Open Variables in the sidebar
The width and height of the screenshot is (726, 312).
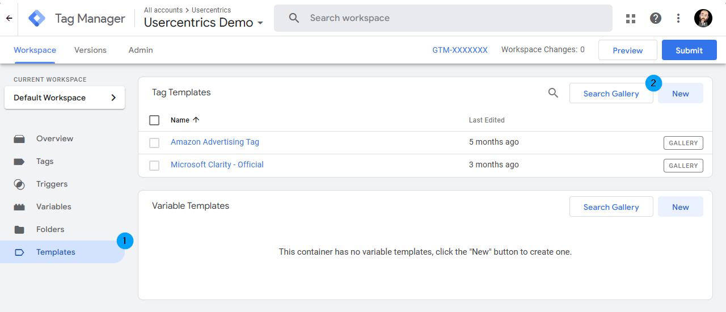(x=62, y=206)
